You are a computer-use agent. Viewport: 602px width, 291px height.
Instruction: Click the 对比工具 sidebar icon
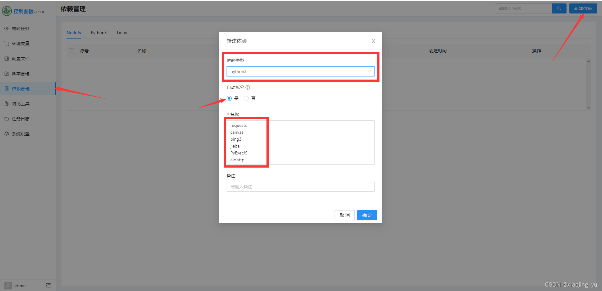(7, 104)
